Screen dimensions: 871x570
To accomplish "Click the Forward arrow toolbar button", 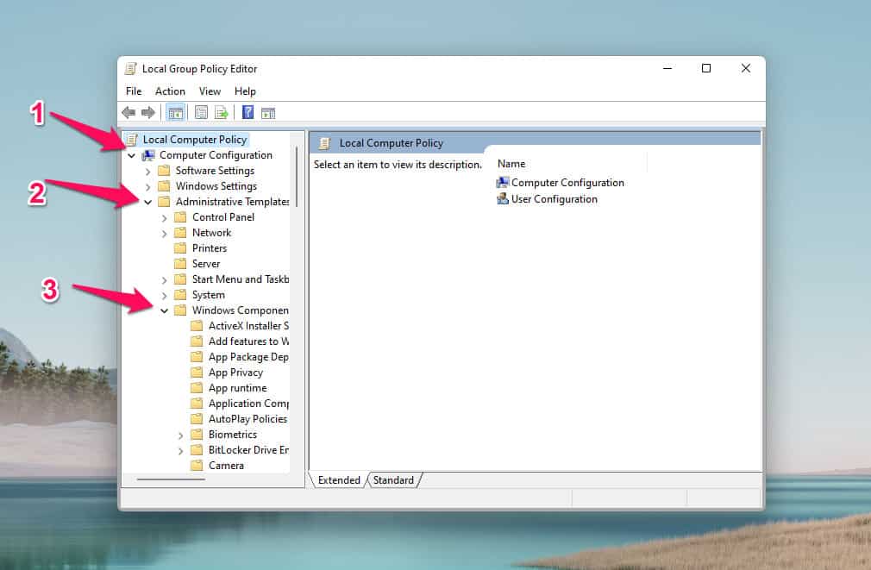I will pos(147,113).
